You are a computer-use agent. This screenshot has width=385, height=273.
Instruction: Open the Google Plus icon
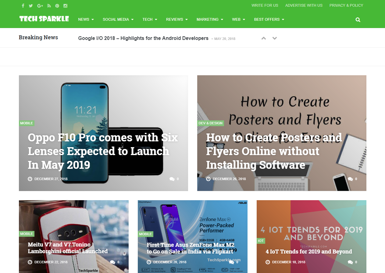pyautogui.click(x=40, y=5)
